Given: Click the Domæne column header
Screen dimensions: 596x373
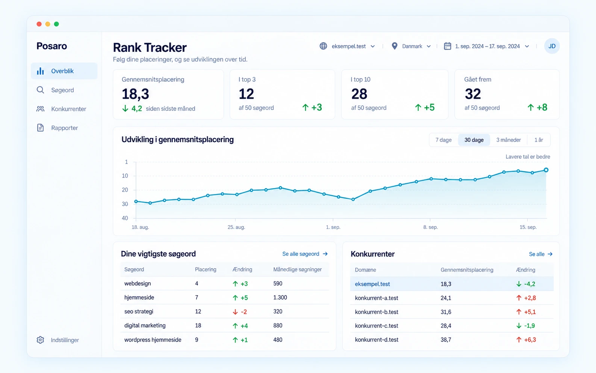Looking at the screenshot, I should click(365, 270).
